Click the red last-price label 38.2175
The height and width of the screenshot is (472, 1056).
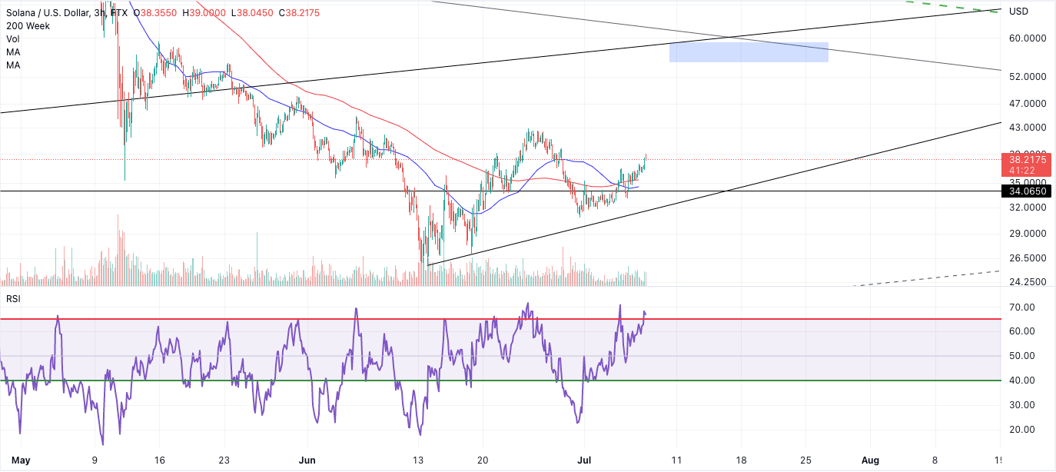(x=1028, y=160)
